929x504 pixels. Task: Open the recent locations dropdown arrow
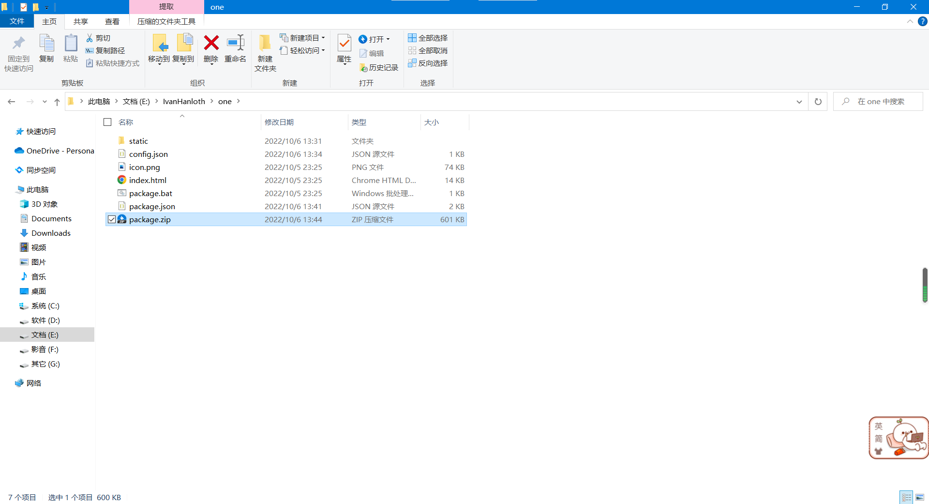point(45,102)
